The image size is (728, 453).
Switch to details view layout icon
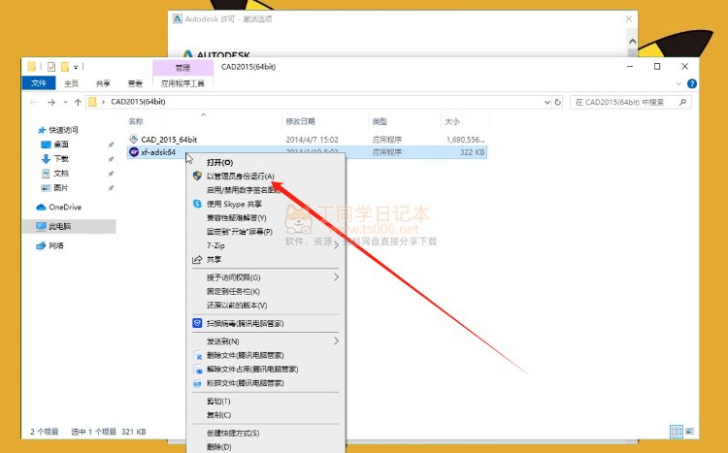tap(677, 432)
